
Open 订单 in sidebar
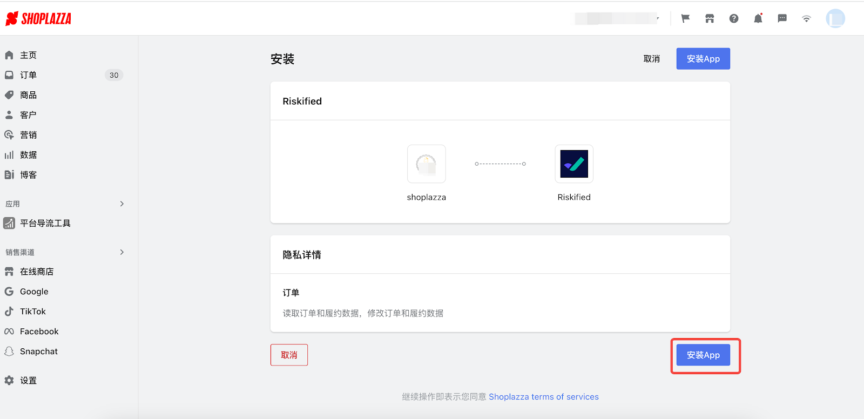coord(29,75)
